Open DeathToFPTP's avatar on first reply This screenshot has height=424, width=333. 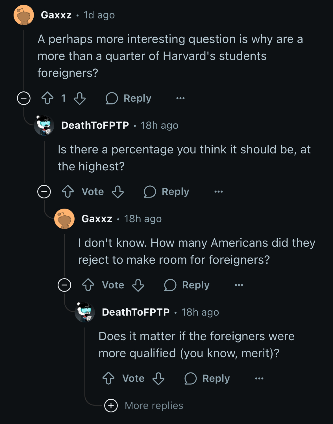pos(44,125)
